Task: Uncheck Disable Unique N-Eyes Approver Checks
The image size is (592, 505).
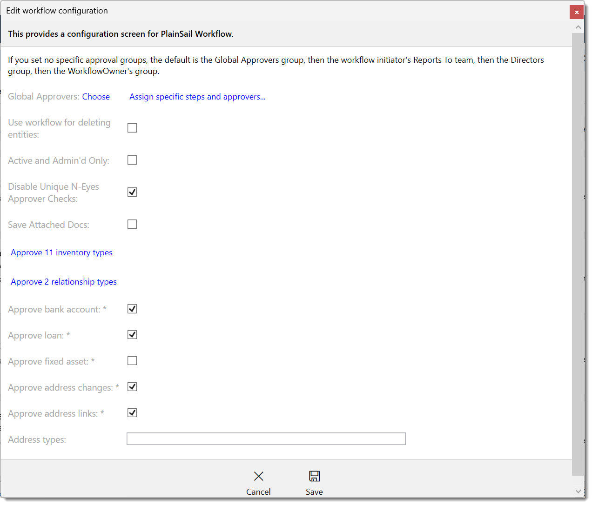Action: coord(132,192)
